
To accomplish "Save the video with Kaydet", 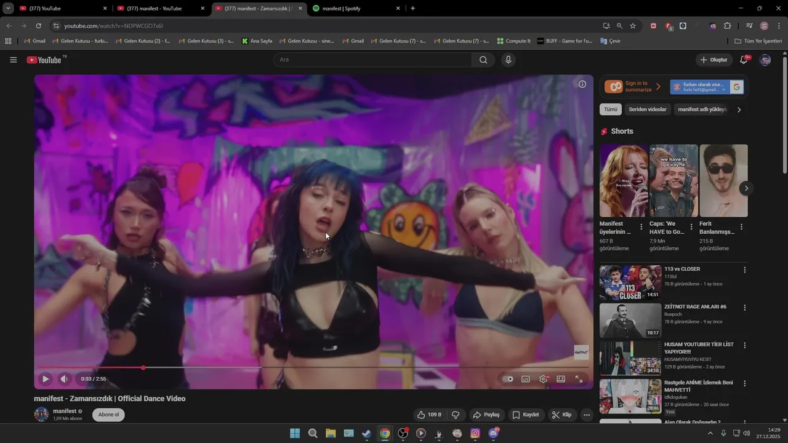I will [x=526, y=415].
